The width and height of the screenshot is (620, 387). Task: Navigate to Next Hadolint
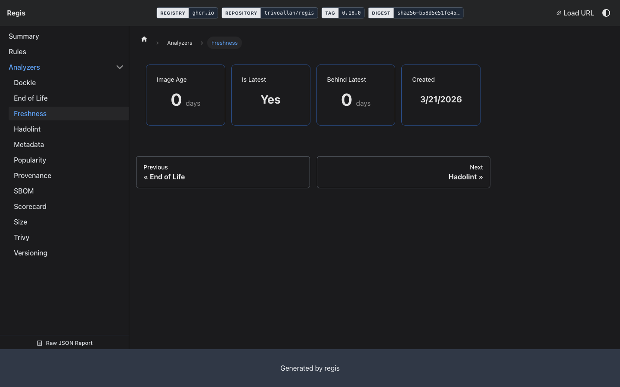(x=403, y=172)
